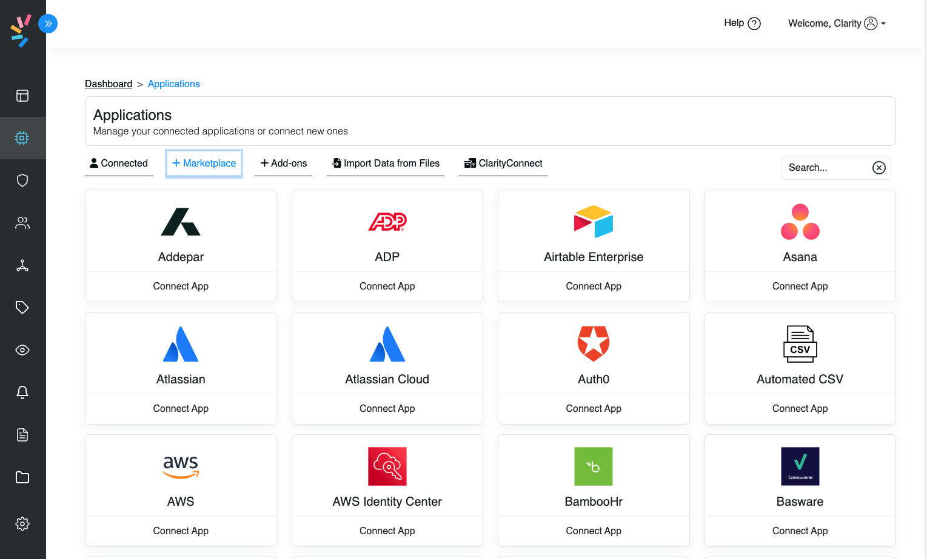Select the Basware card title
Image resolution: width=927 pixels, height=559 pixels.
pyautogui.click(x=800, y=501)
